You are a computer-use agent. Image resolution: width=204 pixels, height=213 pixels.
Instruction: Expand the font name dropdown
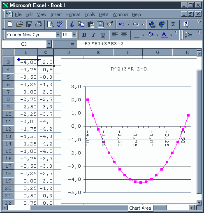point(58,35)
